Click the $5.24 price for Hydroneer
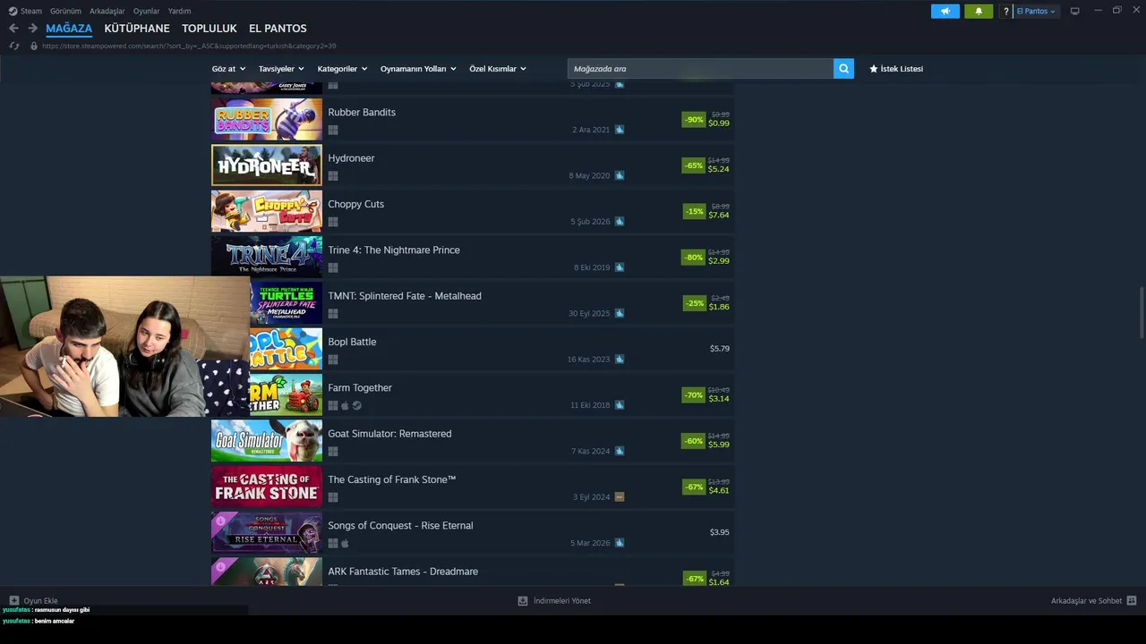 pos(718,169)
